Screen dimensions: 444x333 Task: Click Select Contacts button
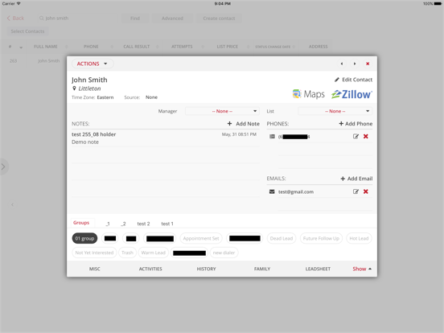pos(27,31)
